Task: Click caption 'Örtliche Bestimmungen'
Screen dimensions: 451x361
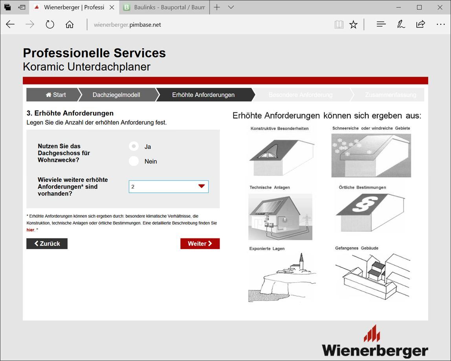Action: [362, 187]
